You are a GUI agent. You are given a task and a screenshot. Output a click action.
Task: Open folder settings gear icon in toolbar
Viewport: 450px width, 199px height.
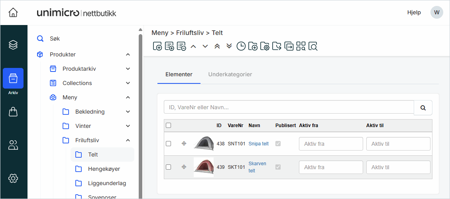click(x=265, y=46)
